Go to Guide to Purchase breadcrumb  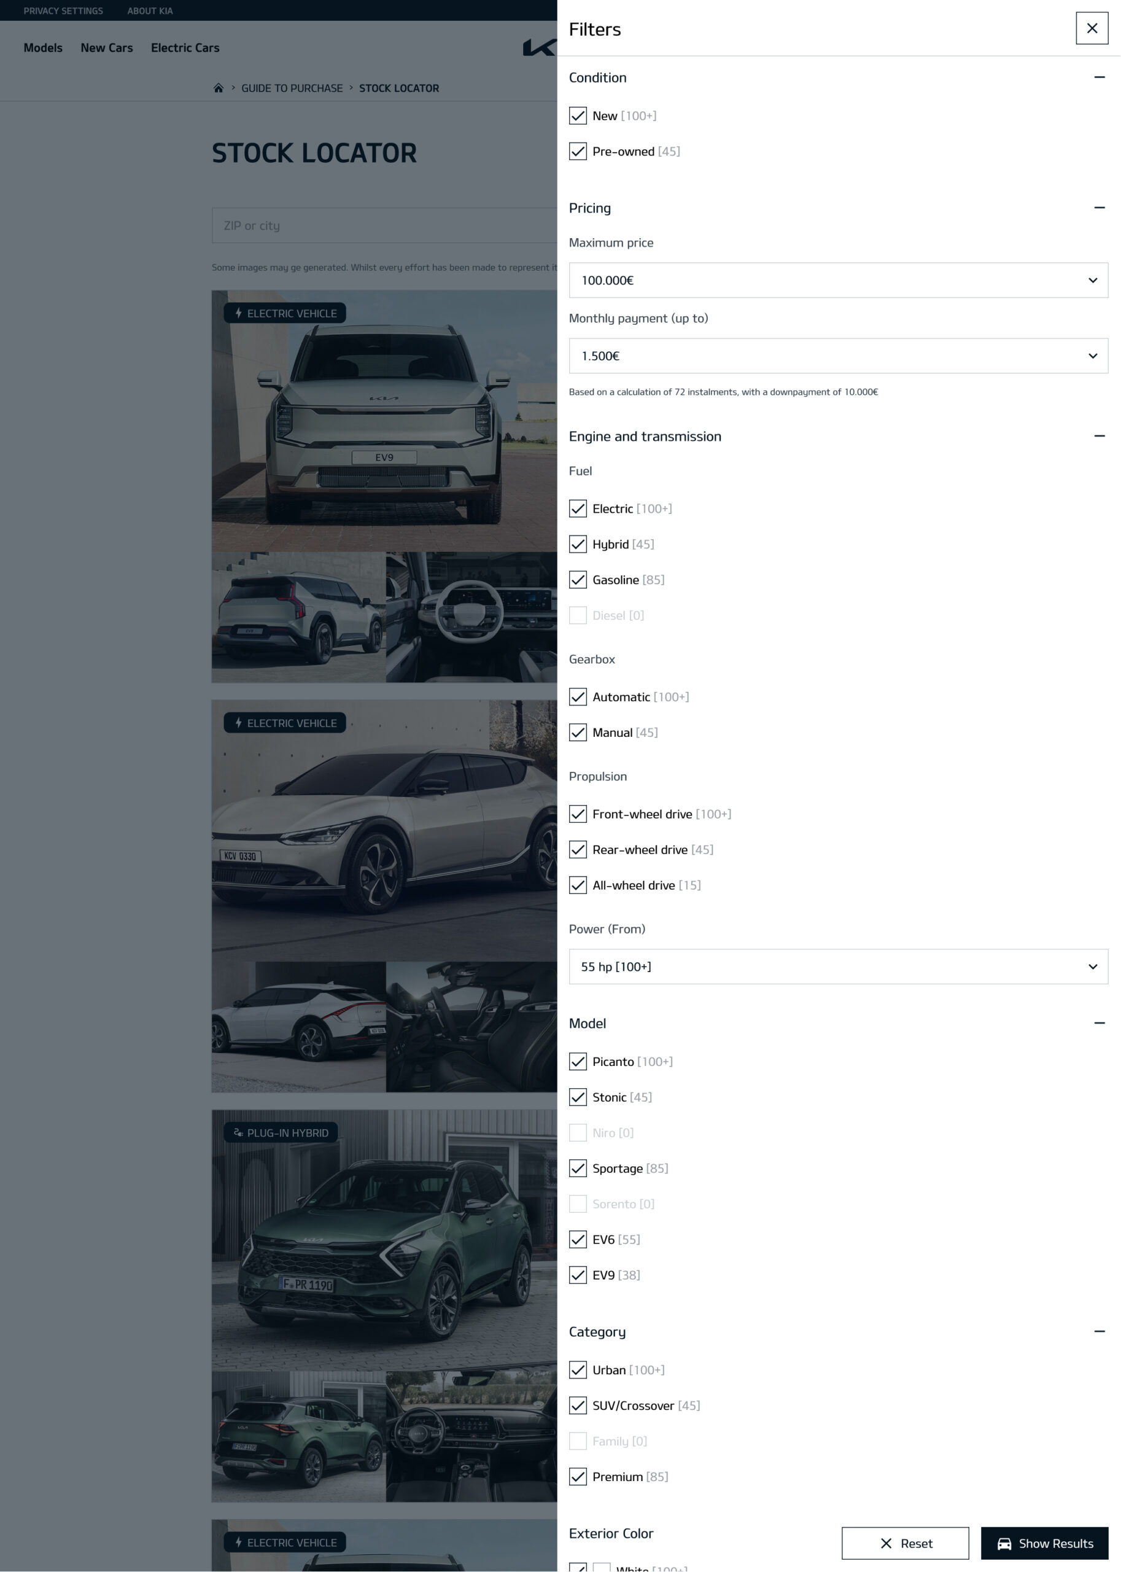pos(292,88)
